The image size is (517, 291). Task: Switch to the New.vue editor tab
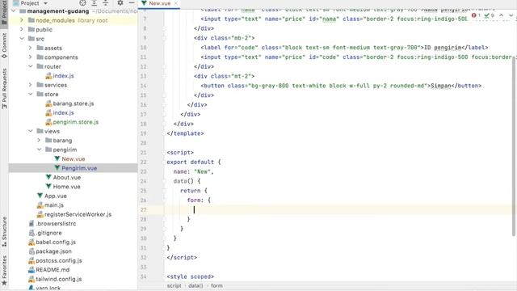click(160, 3)
